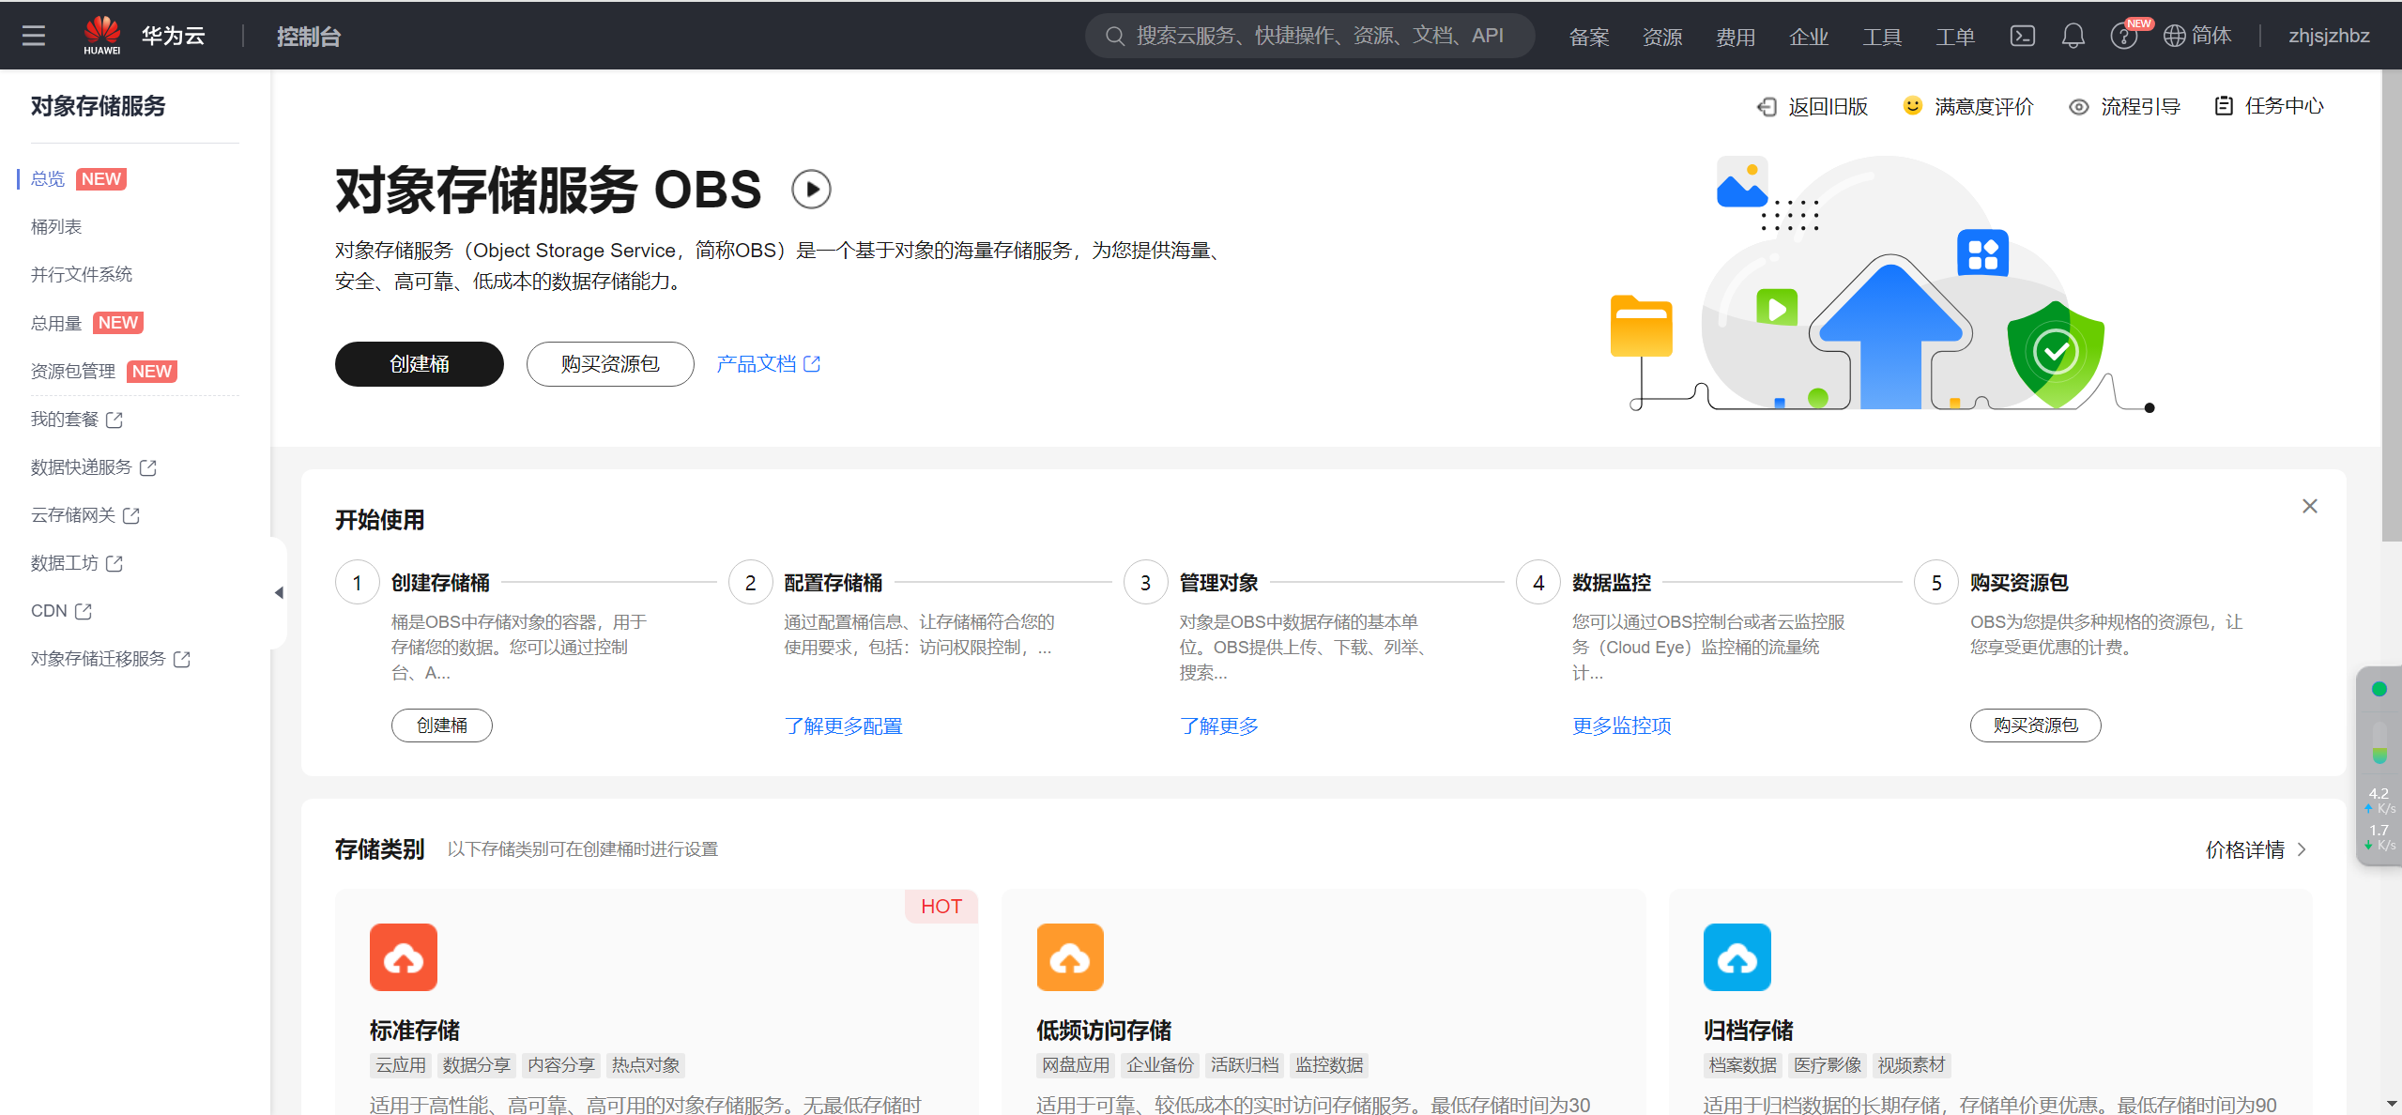Open the notifications bell

pos(2073,36)
